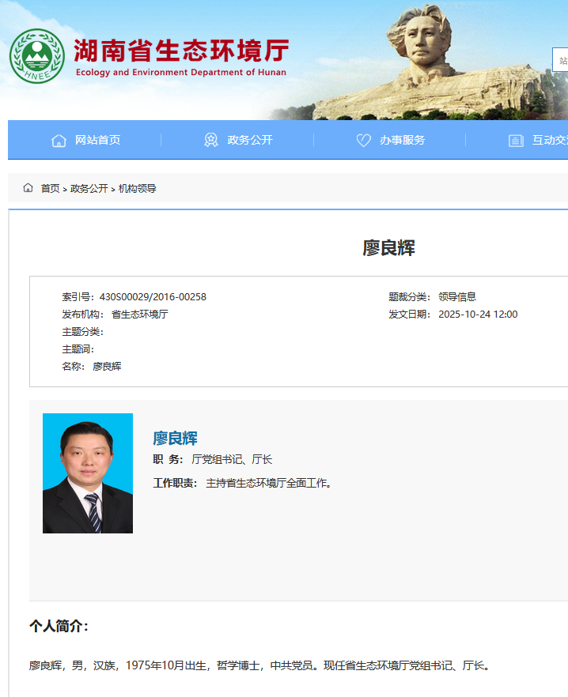568x697 pixels.
Task: Click the 首页 breadcrumb link
Action: tap(50, 189)
